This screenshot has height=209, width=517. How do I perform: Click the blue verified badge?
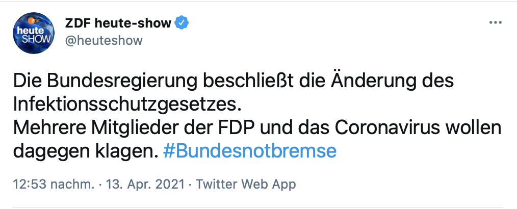tap(182, 23)
